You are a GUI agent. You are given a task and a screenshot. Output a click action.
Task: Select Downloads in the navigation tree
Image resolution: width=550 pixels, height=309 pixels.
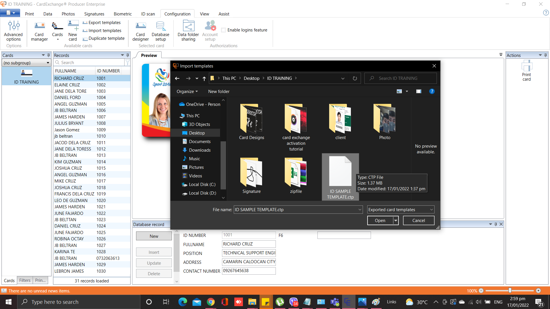tap(200, 150)
